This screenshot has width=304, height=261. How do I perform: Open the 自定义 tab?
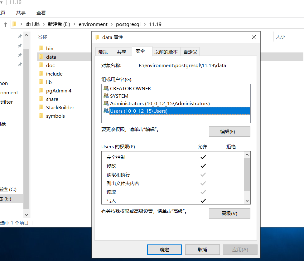[190, 52]
